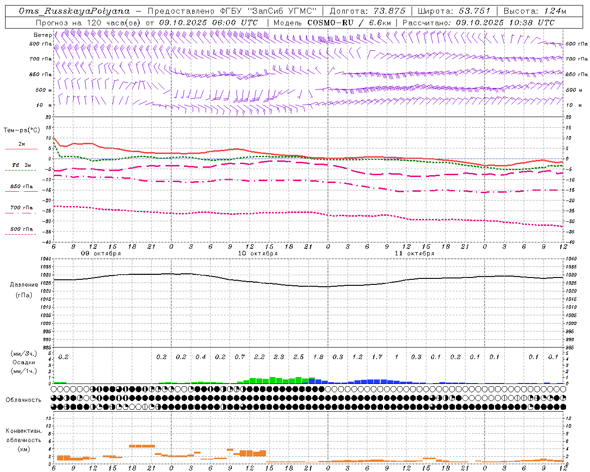Click the Td 2м dew point legend entry
The image size is (590, 472).
pyautogui.click(x=22, y=165)
